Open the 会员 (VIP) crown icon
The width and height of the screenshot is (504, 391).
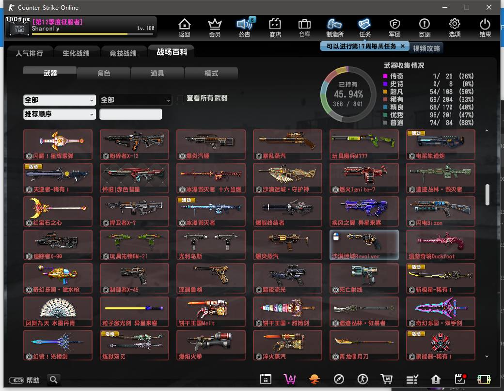[215, 27]
